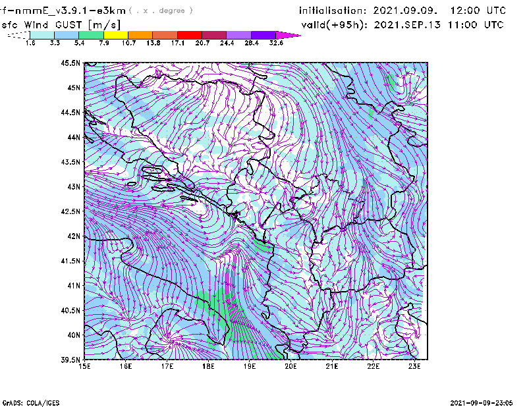
Task: Click the 23E longitude label
Action: [x=414, y=366]
